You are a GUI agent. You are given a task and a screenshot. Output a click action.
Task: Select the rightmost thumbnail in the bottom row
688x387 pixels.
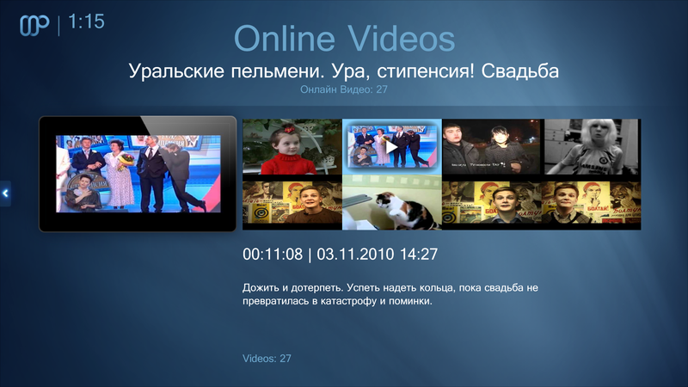[x=592, y=205]
